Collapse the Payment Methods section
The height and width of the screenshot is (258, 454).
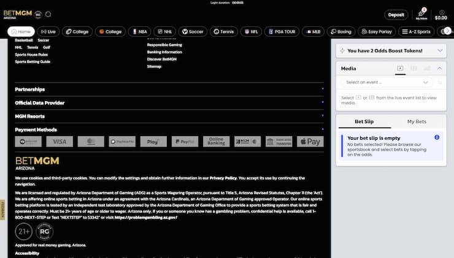click(x=169, y=129)
